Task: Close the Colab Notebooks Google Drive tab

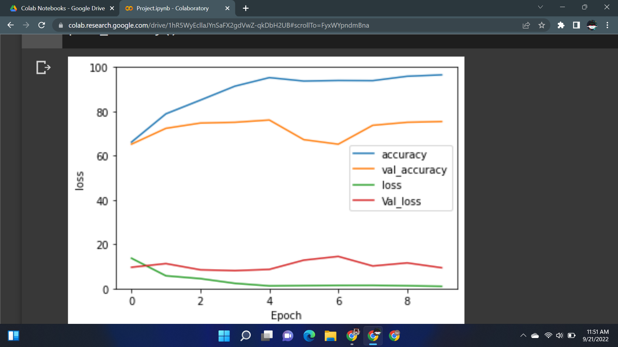Action: coord(112,8)
